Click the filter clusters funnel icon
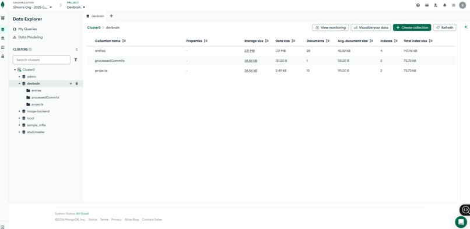This screenshot has height=229, width=470. (x=76, y=60)
